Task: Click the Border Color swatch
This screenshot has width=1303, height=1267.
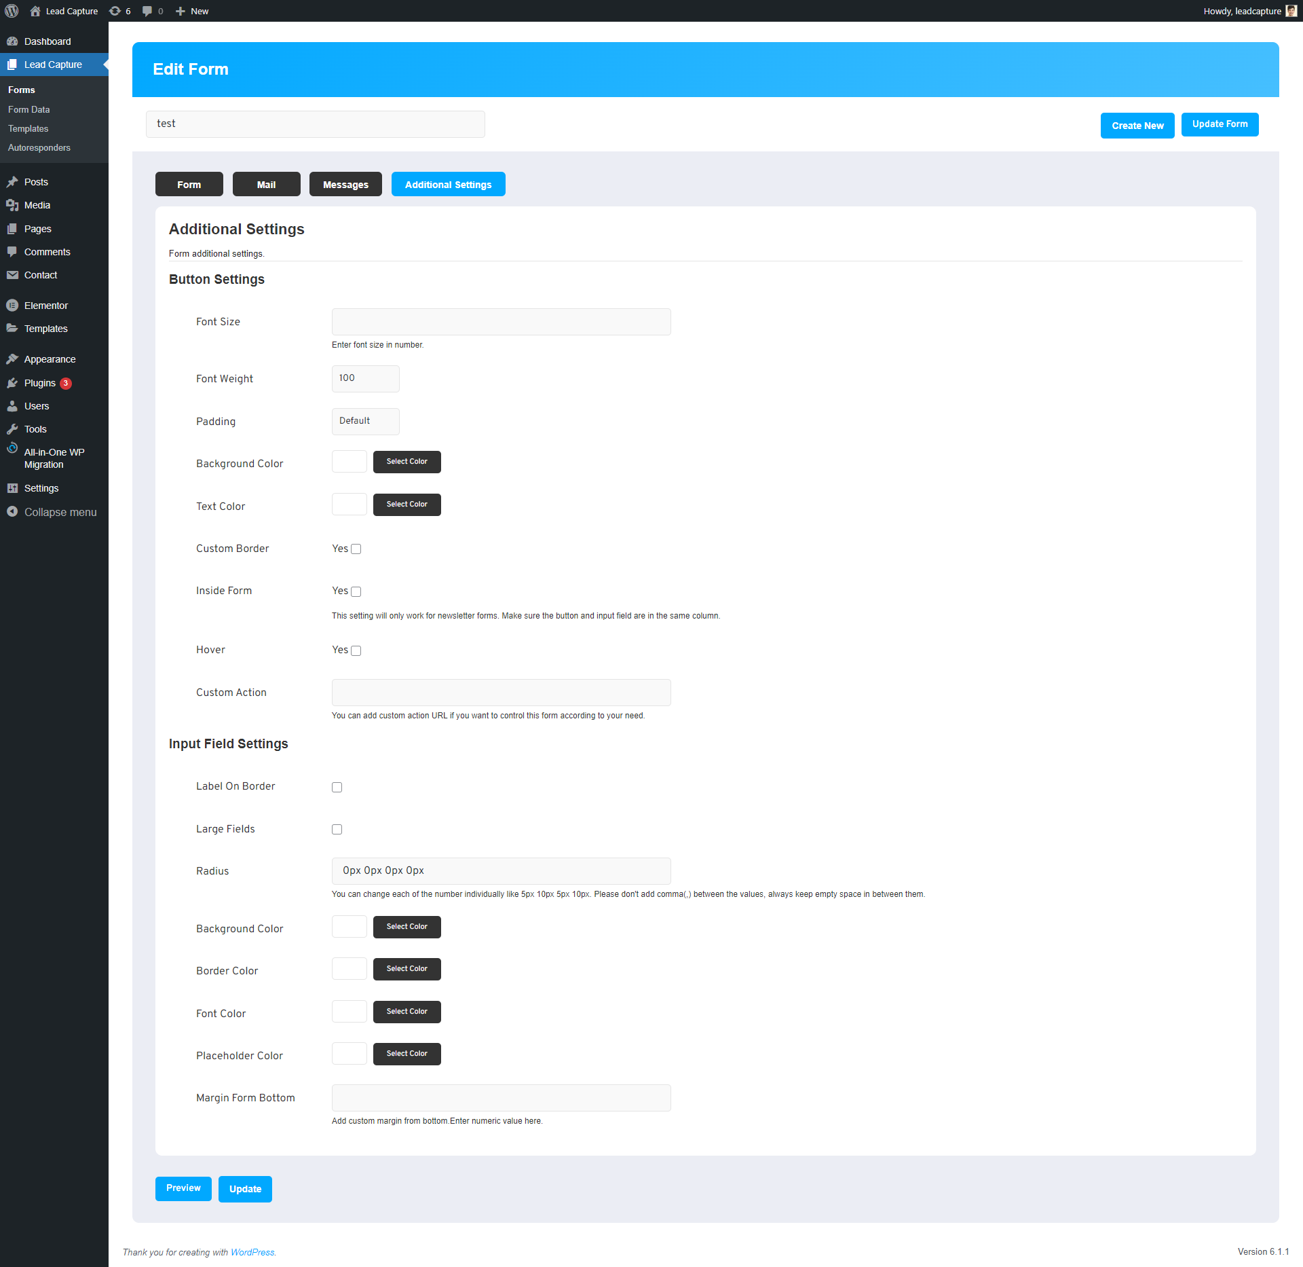Action: coord(350,969)
